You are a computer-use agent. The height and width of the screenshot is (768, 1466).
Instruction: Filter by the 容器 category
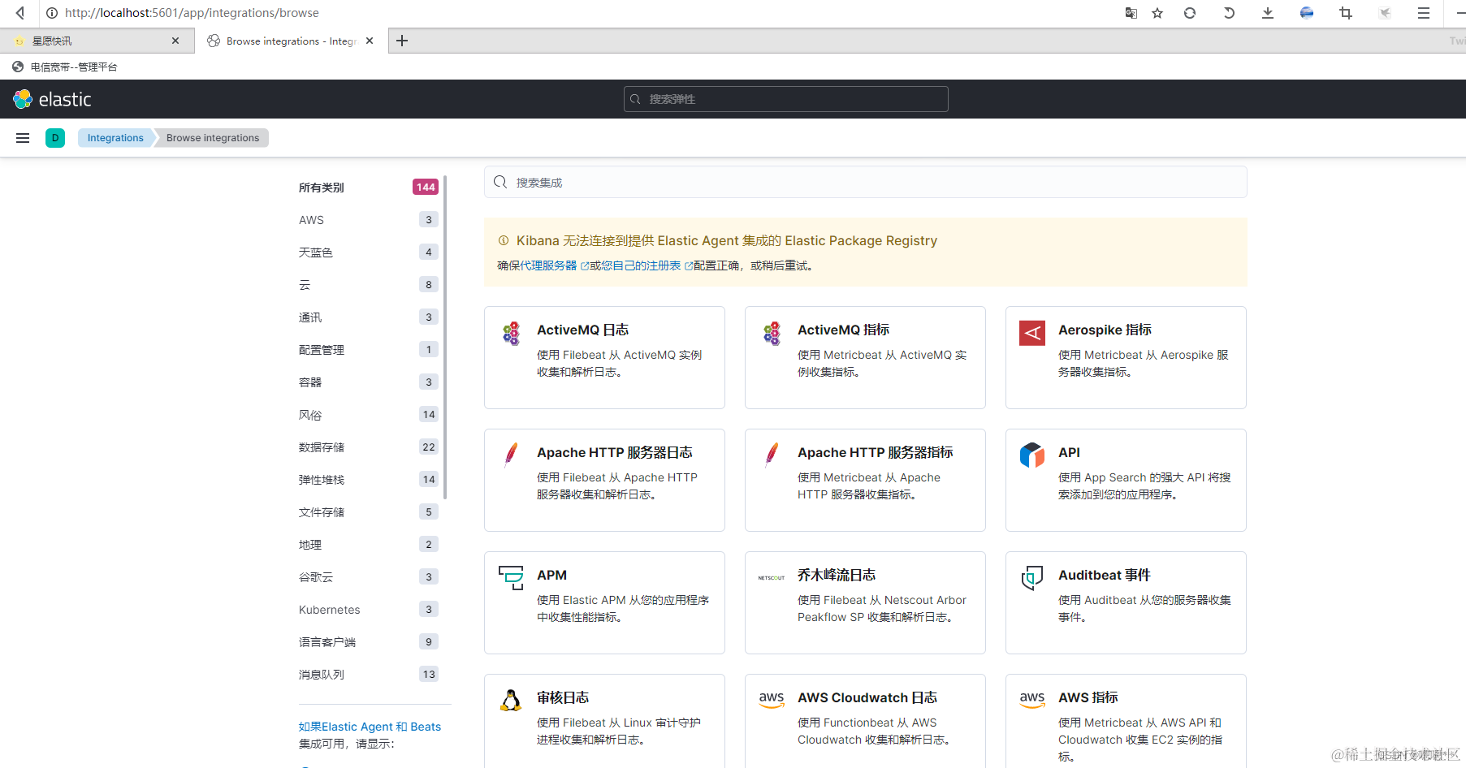(x=369, y=382)
